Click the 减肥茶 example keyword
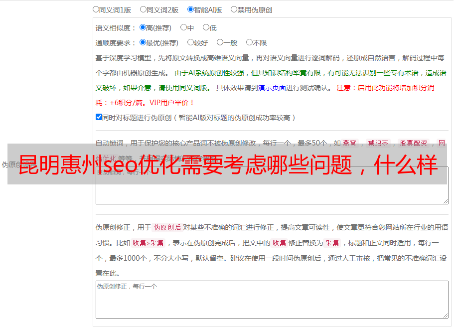The height and width of the screenshot is (328, 454). pyautogui.click(x=378, y=143)
